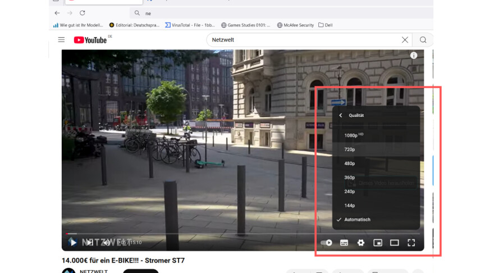Image resolution: width=485 pixels, height=273 pixels.
Task: Open player settings with the gear icon
Action: (360, 243)
